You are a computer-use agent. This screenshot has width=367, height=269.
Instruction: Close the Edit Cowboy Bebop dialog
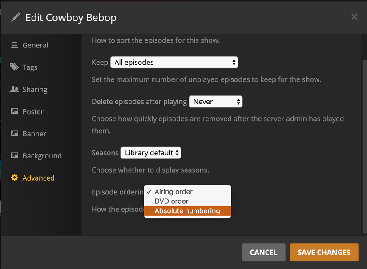[x=354, y=17]
